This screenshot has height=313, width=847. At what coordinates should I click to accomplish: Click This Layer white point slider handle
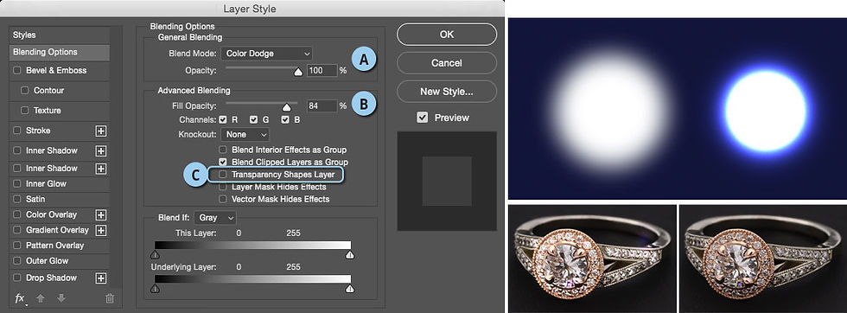[350, 254]
